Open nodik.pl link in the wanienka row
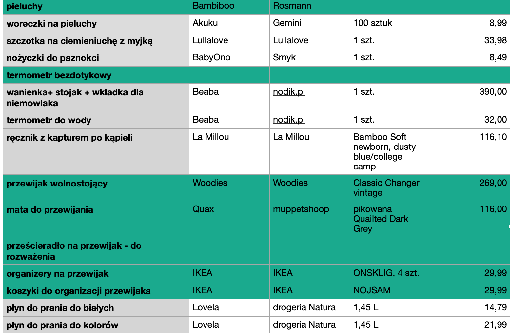 (x=289, y=92)
